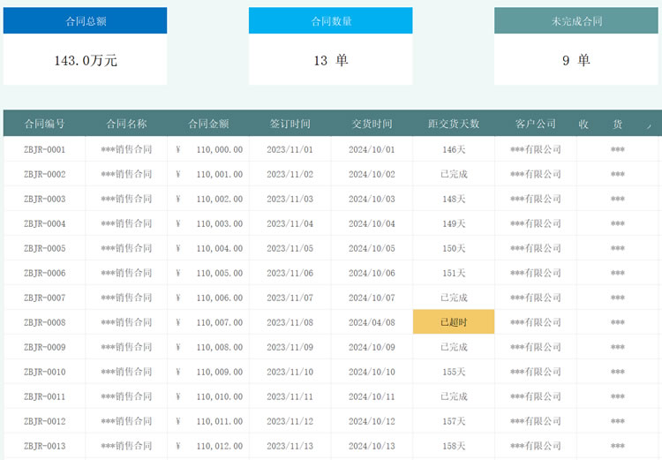Select contract number ZBJR-0010
The height and width of the screenshot is (460, 662).
click(x=44, y=372)
